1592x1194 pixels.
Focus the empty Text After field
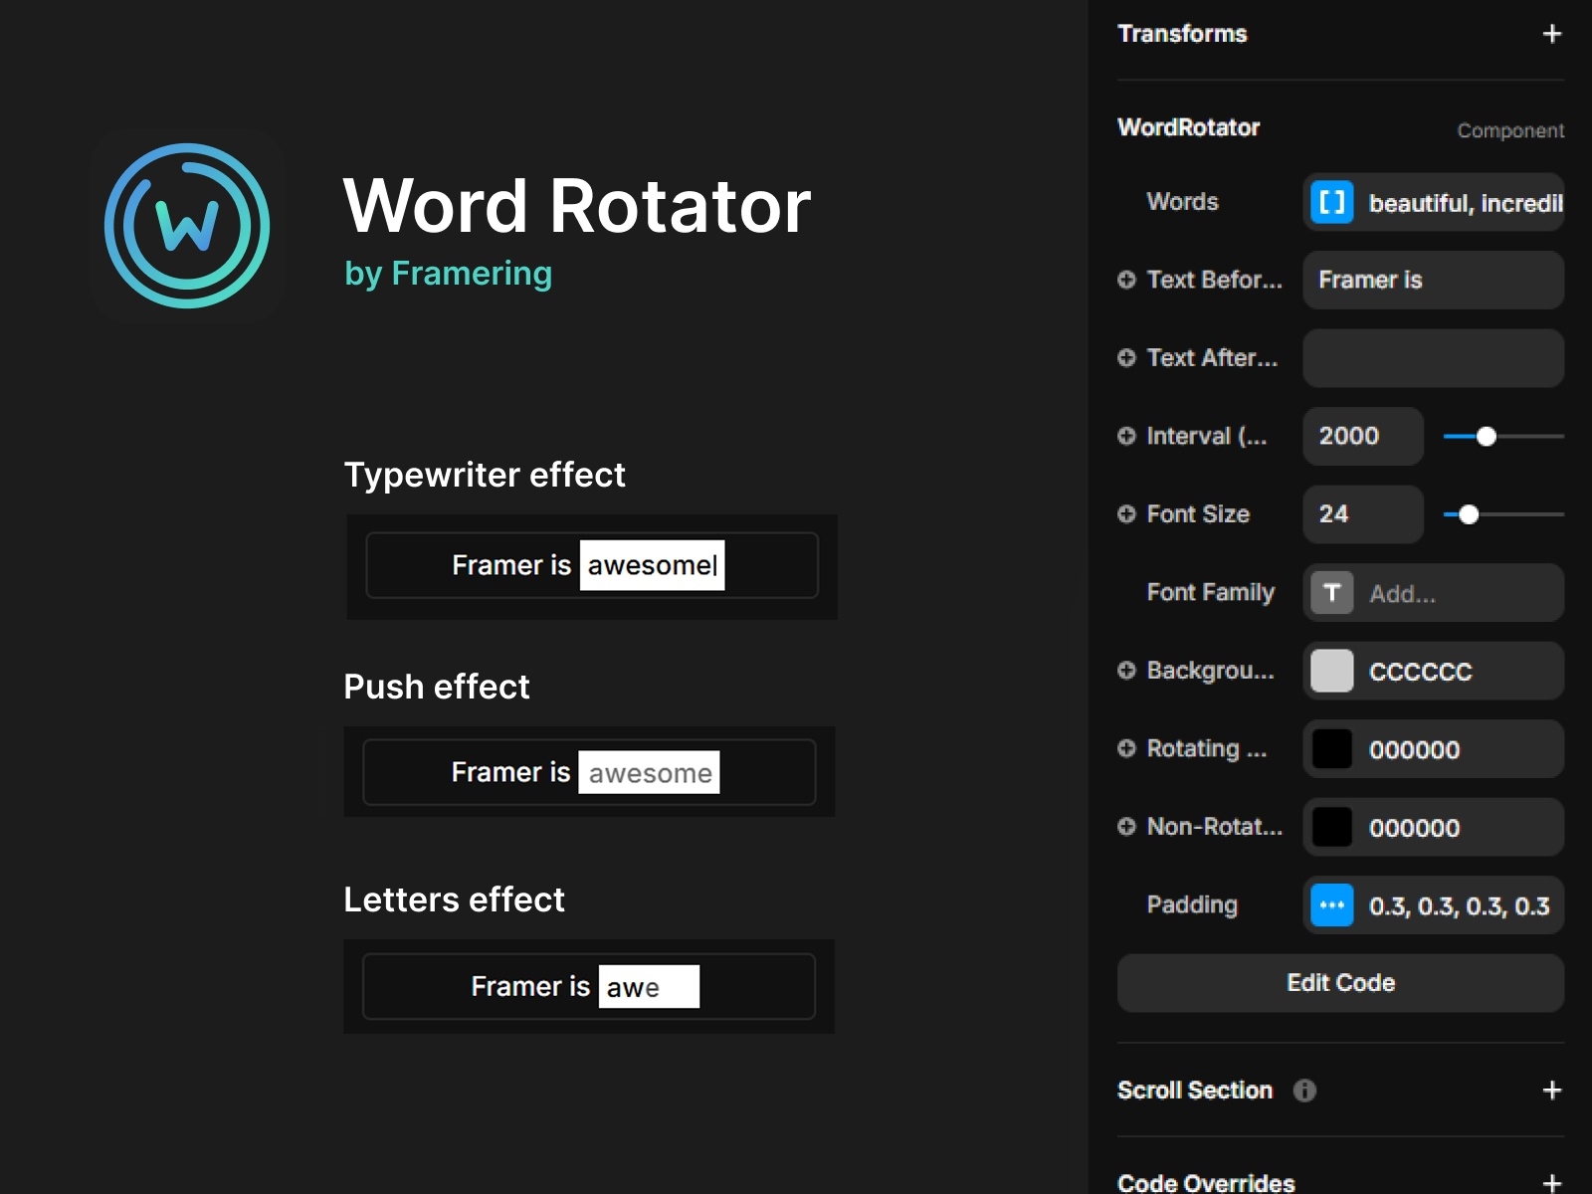pyautogui.click(x=1433, y=358)
